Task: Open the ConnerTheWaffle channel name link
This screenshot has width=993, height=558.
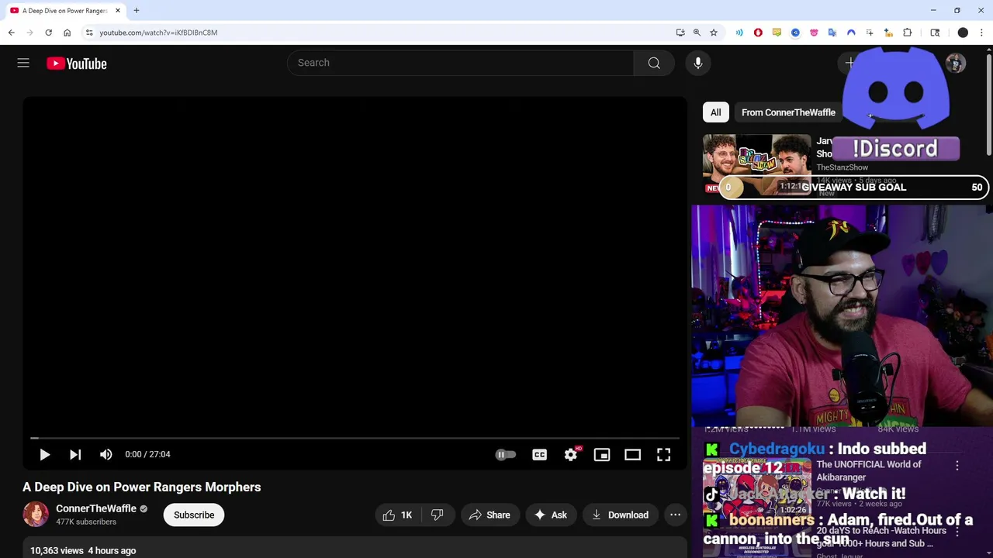Action: [x=96, y=508]
